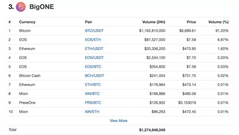This screenshot has width=239, height=135.
Task: Select Mixin in row 8
Action: click(x=24, y=93)
